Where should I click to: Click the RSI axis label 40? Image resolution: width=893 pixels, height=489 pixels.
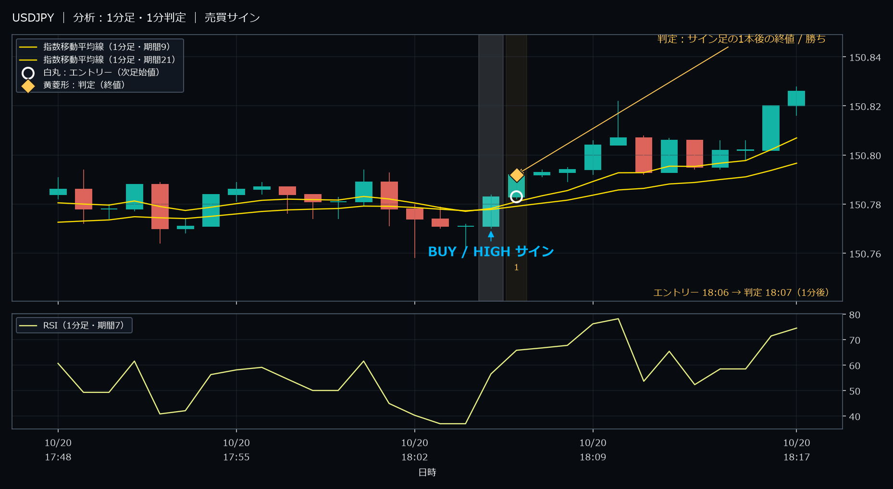coord(855,417)
